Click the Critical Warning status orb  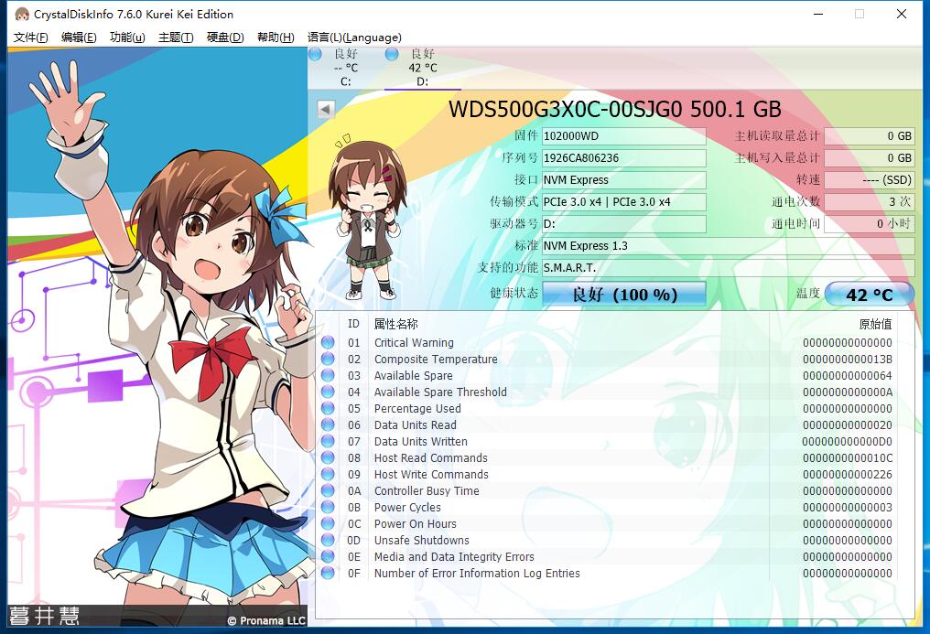328,343
